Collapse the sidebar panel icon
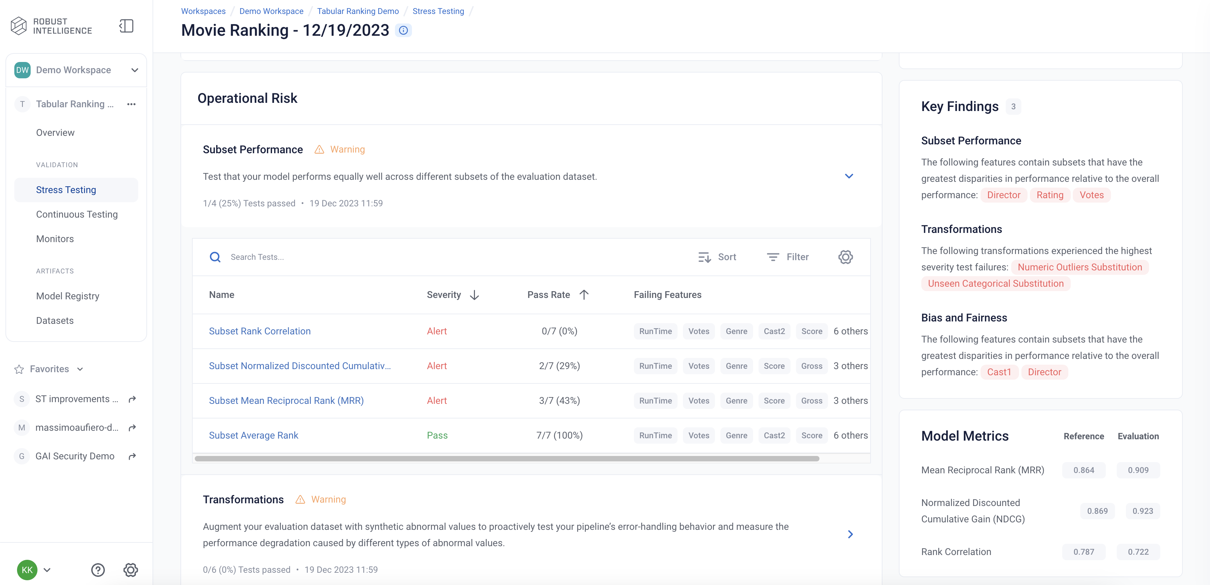Viewport: 1210px width, 585px height. (x=126, y=26)
